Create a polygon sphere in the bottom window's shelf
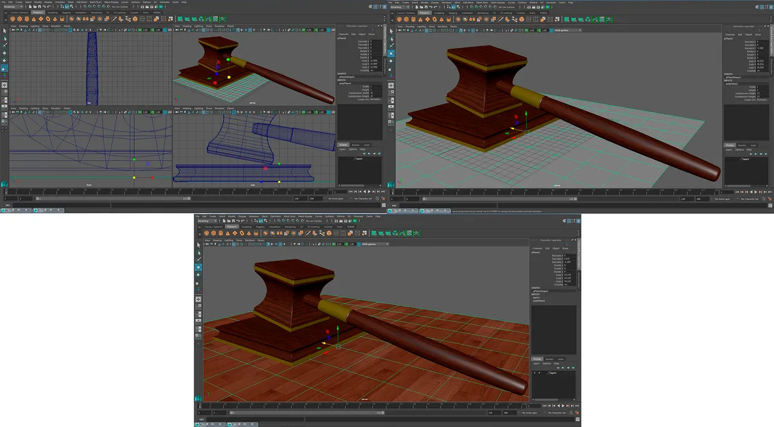The image size is (774, 427). pyautogui.click(x=207, y=233)
